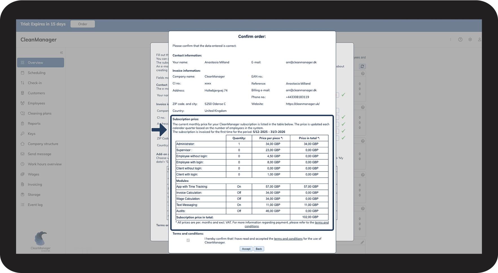Accept the order confirmation
The width and height of the screenshot is (498, 273).
click(246, 249)
